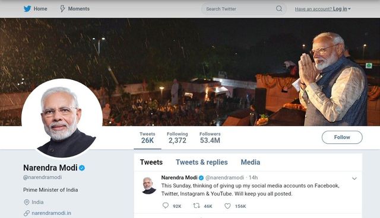The width and height of the screenshot is (380, 218).
Task: Click the reply bubble icon on tweet
Action: coord(166,206)
